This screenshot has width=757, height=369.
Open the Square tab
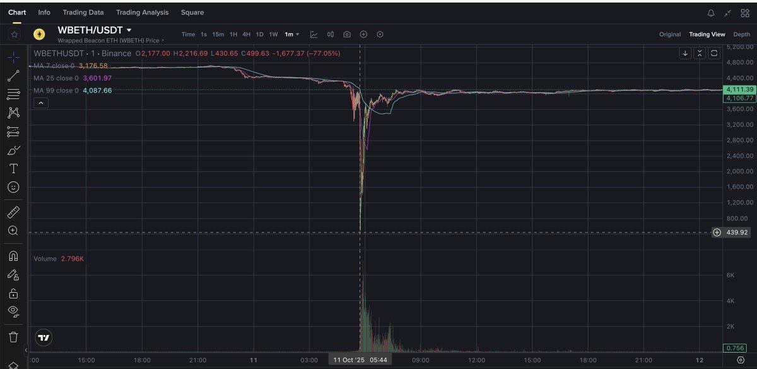coord(192,12)
